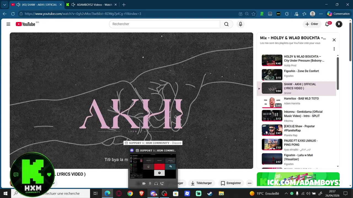The height and width of the screenshot is (198, 353).
Task: Play Figoshin - Lalla w Mali Visualizer
Action: (296, 159)
